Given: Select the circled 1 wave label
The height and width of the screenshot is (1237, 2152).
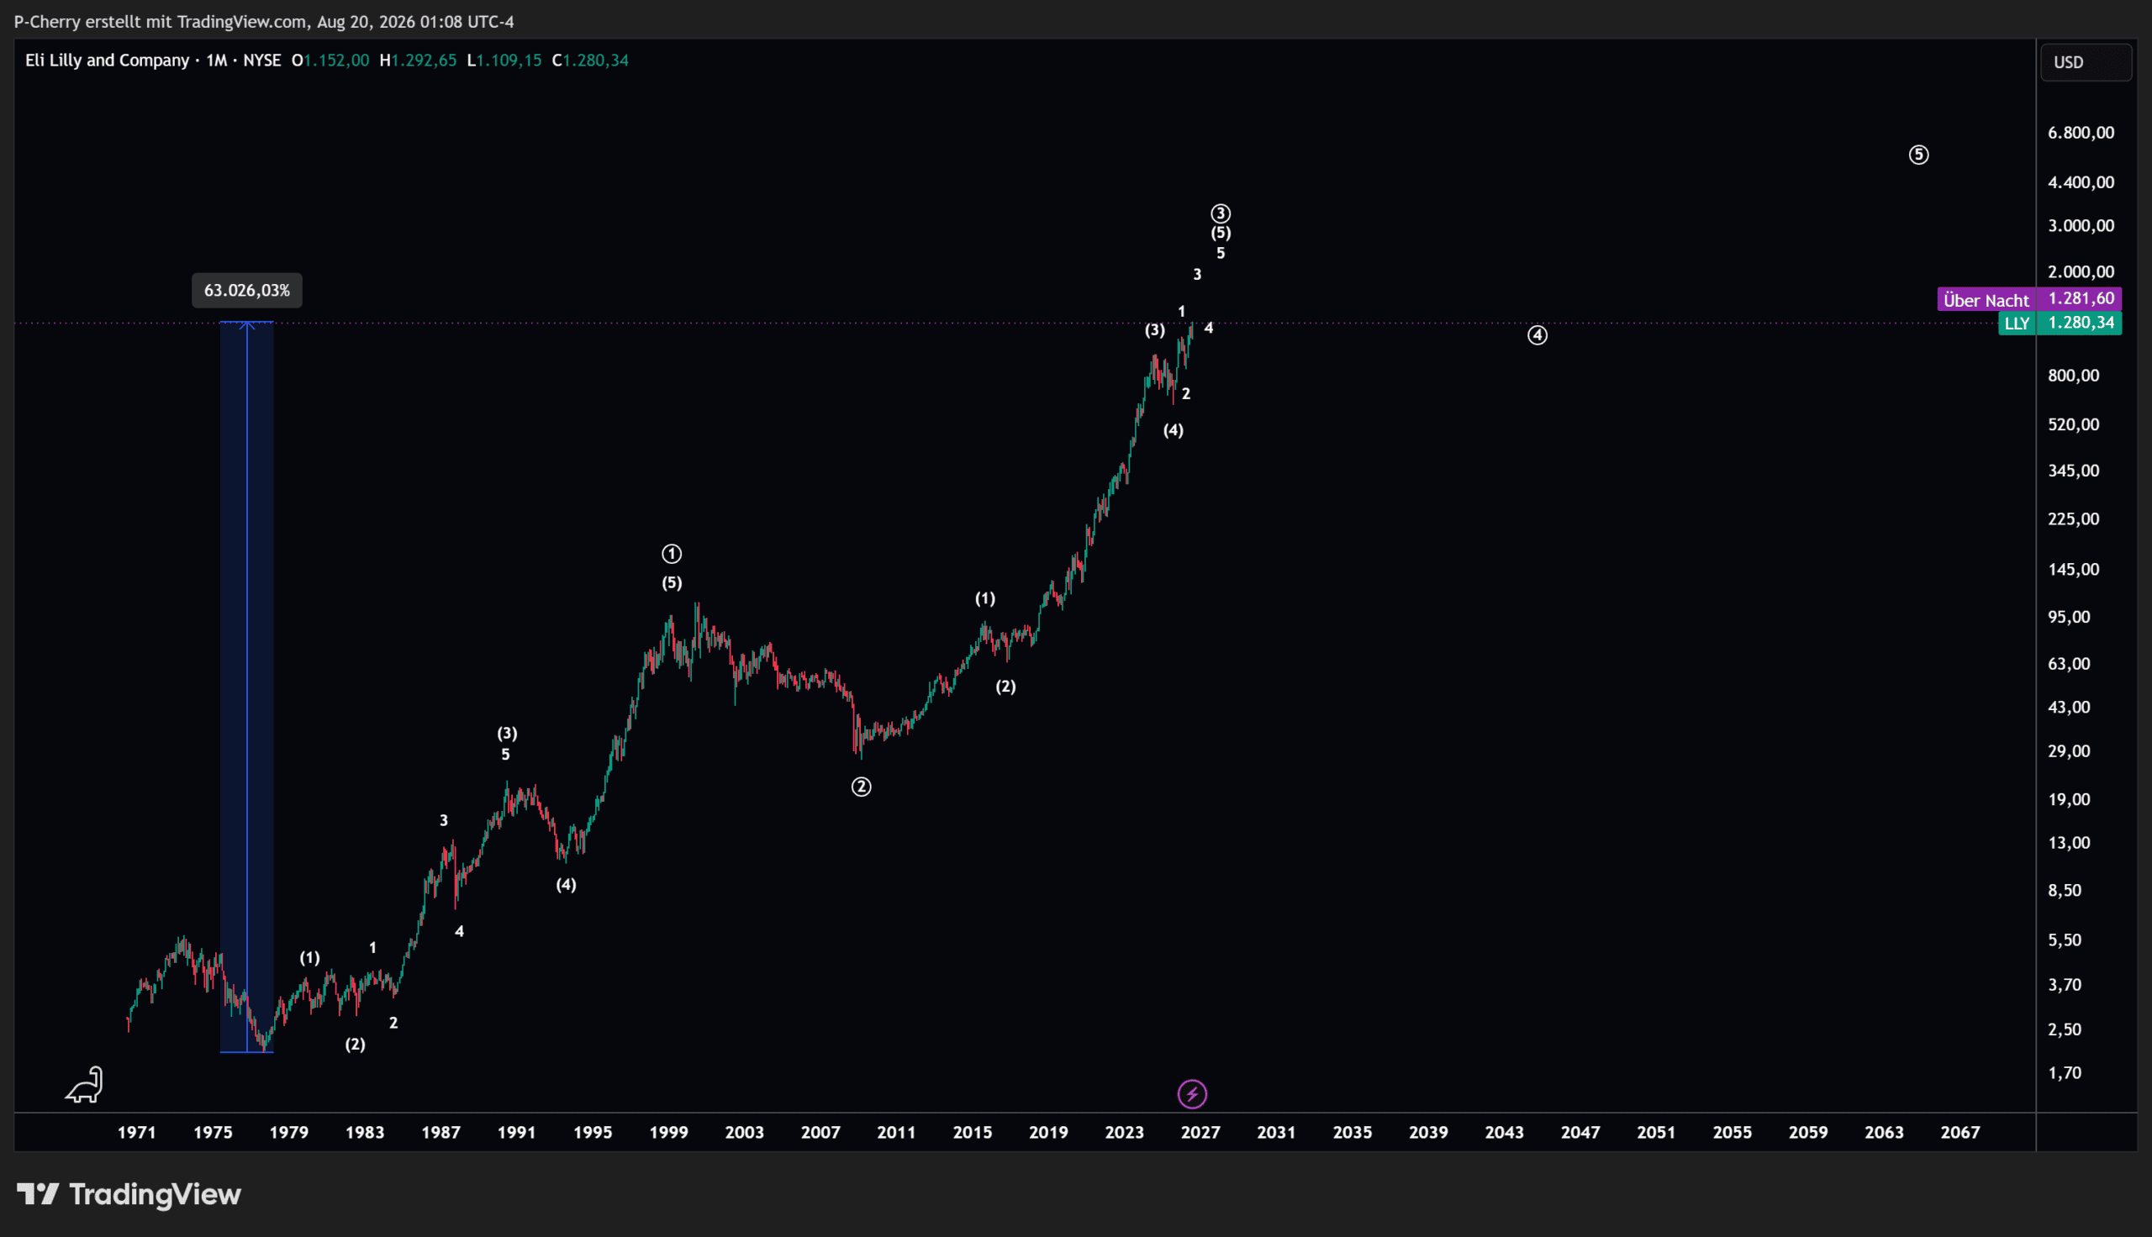Looking at the screenshot, I should click(672, 554).
